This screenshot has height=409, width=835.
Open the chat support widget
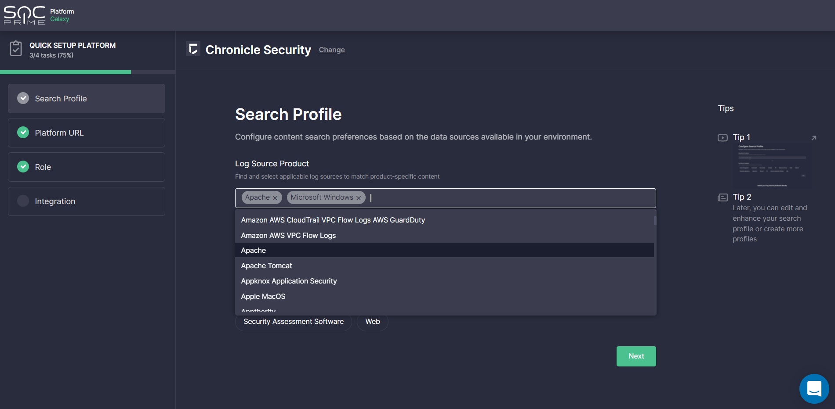point(814,388)
